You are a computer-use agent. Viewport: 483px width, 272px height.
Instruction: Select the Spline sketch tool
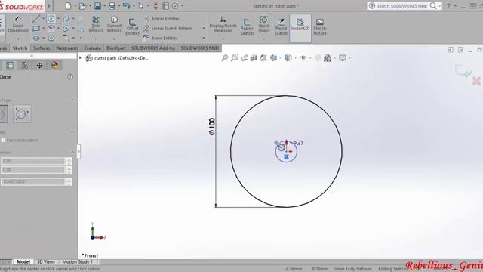(x=66, y=19)
